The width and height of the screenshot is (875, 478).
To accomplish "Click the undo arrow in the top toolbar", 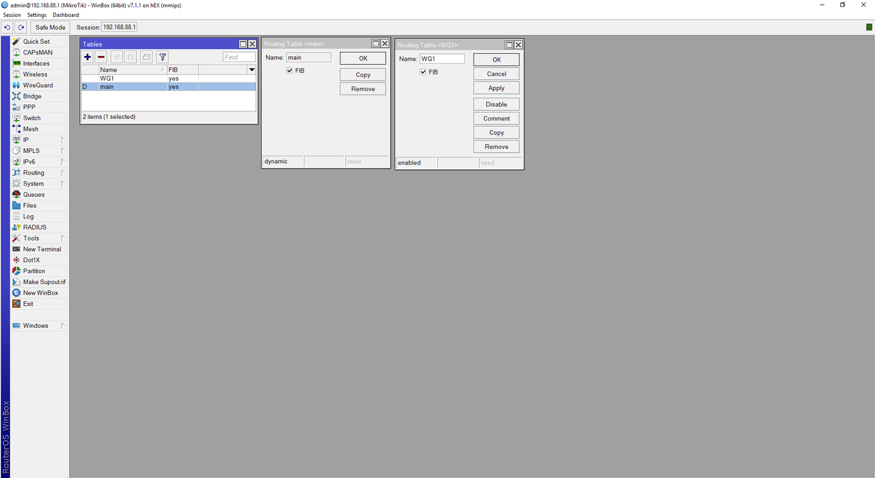I will pos(8,27).
